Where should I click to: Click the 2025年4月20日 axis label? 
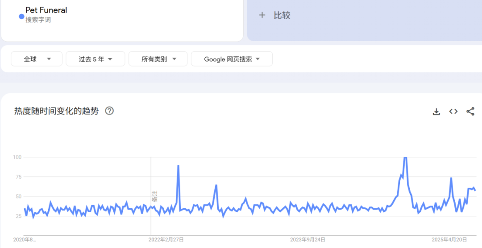(x=449, y=240)
